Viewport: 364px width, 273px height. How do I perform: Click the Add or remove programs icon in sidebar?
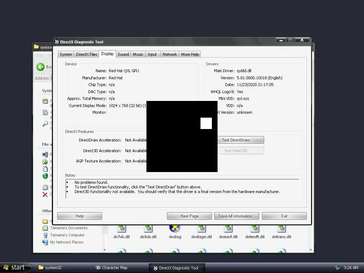(45, 112)
